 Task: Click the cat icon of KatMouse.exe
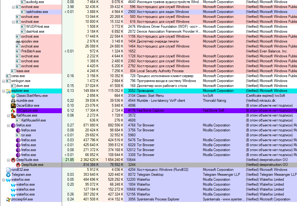tap(13, 115)
